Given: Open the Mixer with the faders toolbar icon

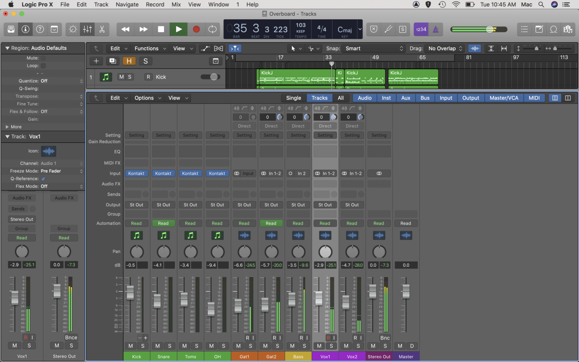Looking at the screenshot, I should pos(87,29).
